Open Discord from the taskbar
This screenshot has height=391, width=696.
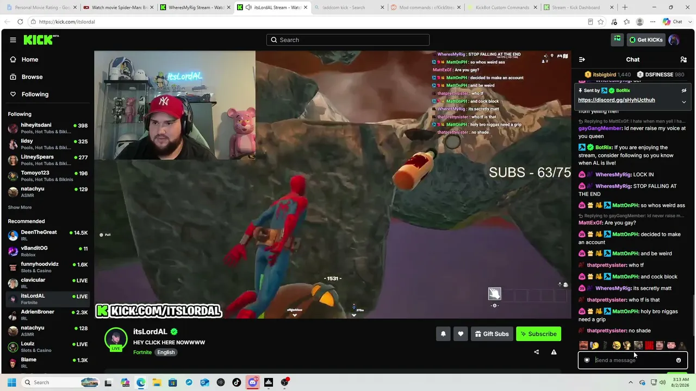pyautogui.click(x=252, y=382)
